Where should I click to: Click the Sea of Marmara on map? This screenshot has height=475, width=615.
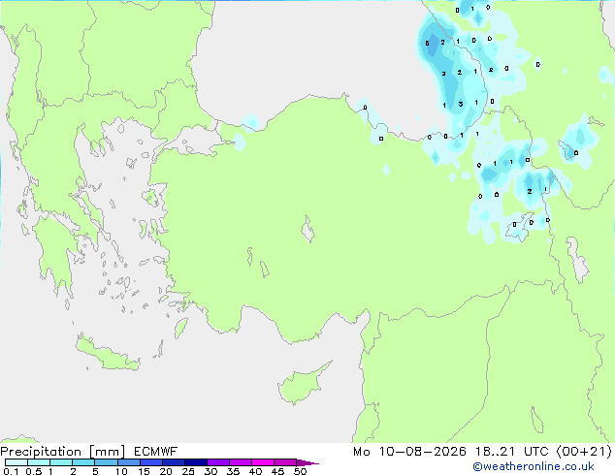point(192,138)
